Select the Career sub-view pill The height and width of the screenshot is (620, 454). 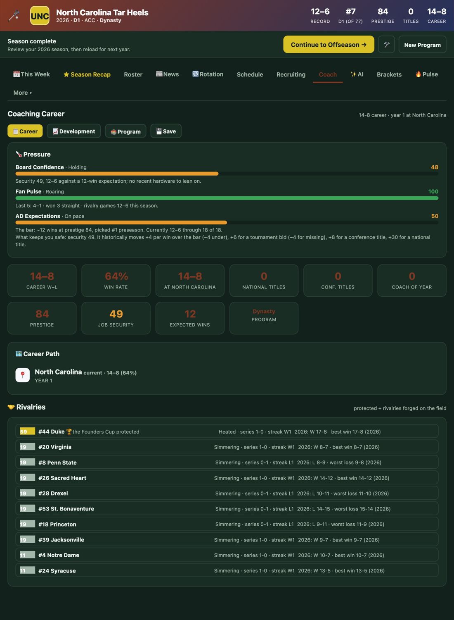click(x=25, y=131)
